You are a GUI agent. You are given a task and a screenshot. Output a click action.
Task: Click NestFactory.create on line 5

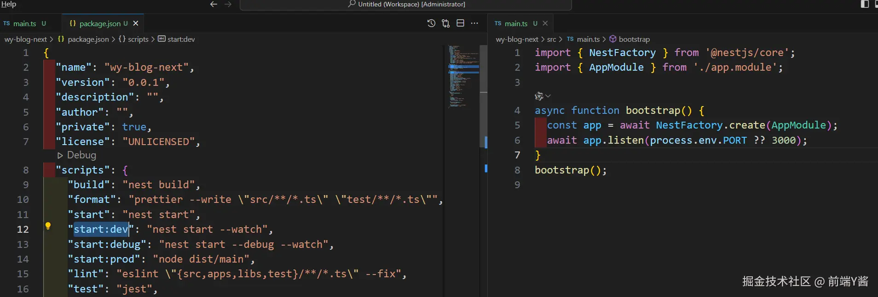[710, 125]
